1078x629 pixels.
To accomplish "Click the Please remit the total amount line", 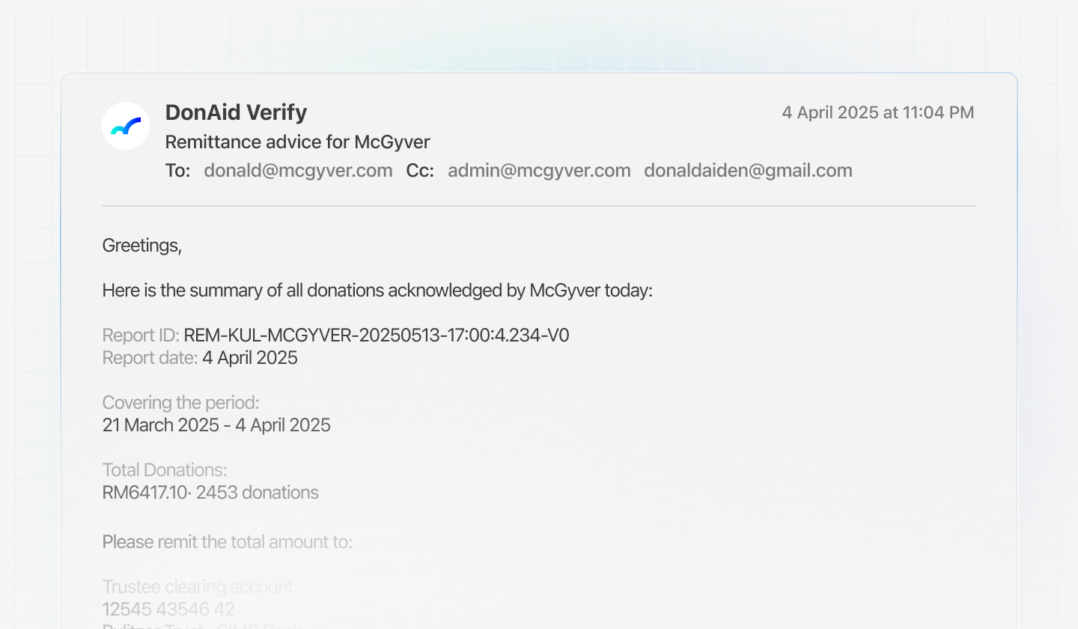I will (227, 541).
